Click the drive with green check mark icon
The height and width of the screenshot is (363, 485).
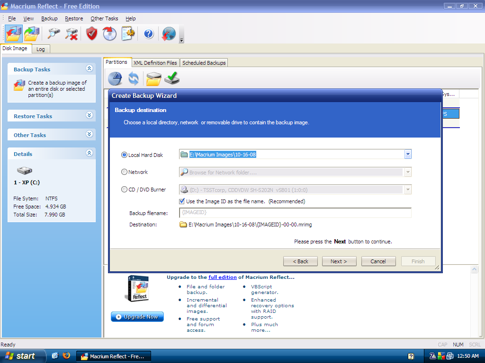(172, 78)
